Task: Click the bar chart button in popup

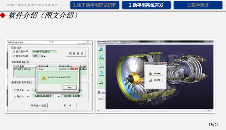Action: 156,80
